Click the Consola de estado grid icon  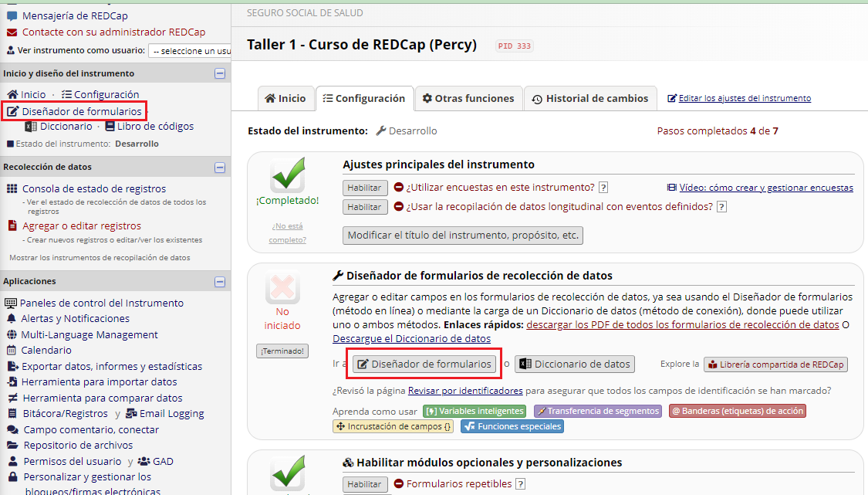click(x=12, y=189)
